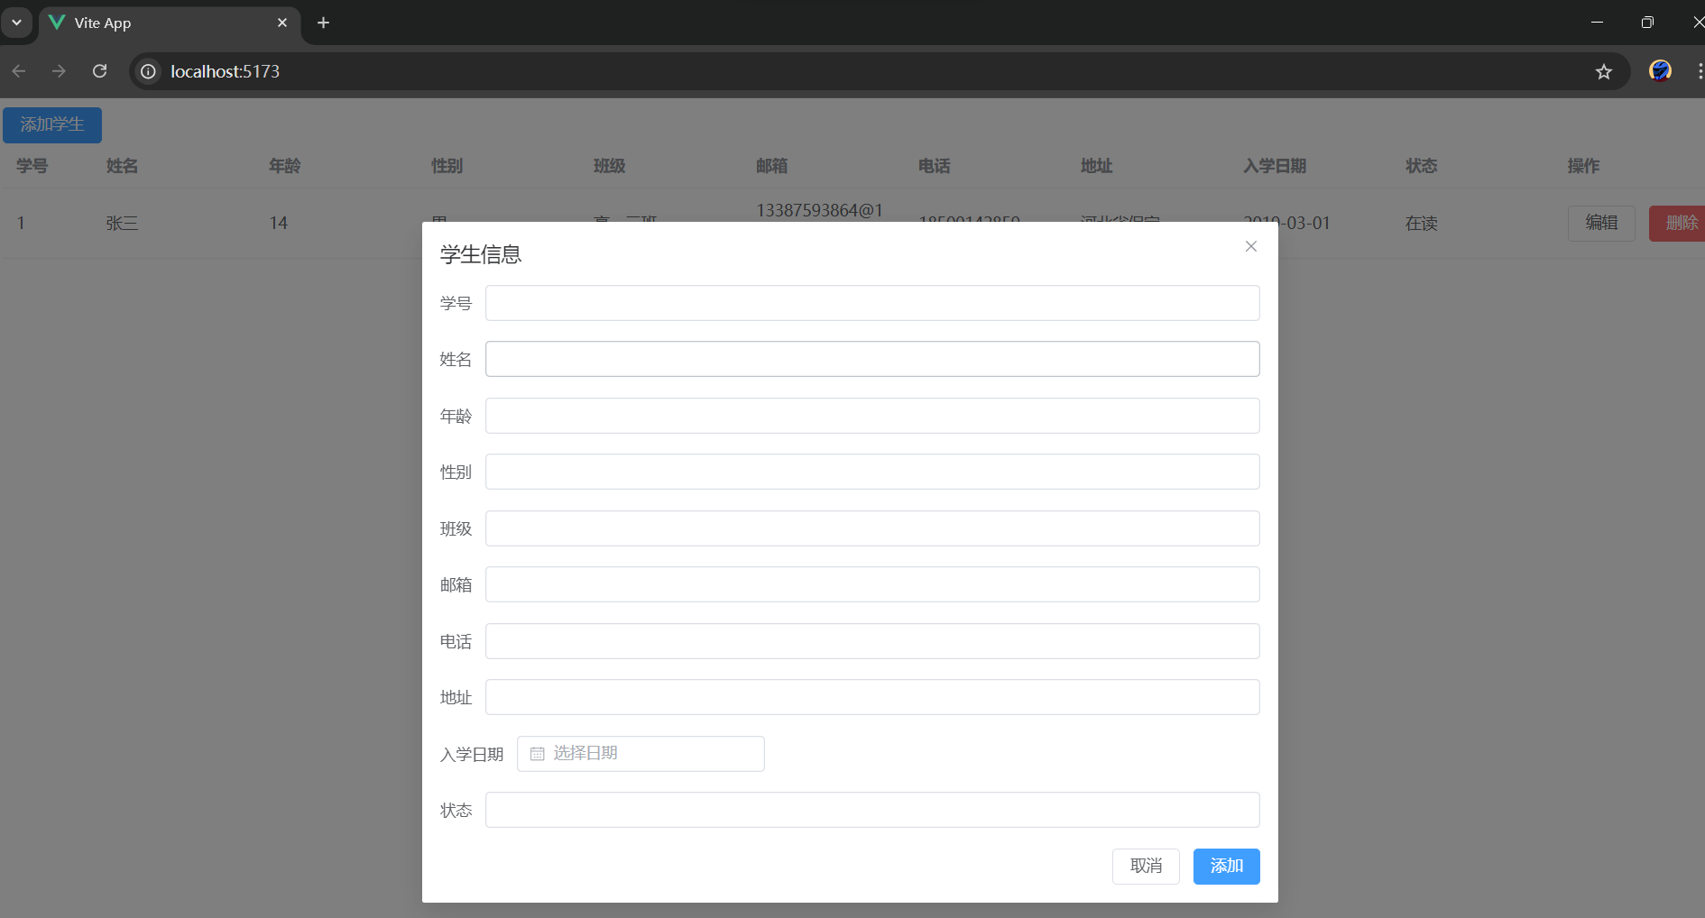Click the 班级 input field
Viewport: 1705px width, 918px height.
pyautogui.click(x=872, y=528)
